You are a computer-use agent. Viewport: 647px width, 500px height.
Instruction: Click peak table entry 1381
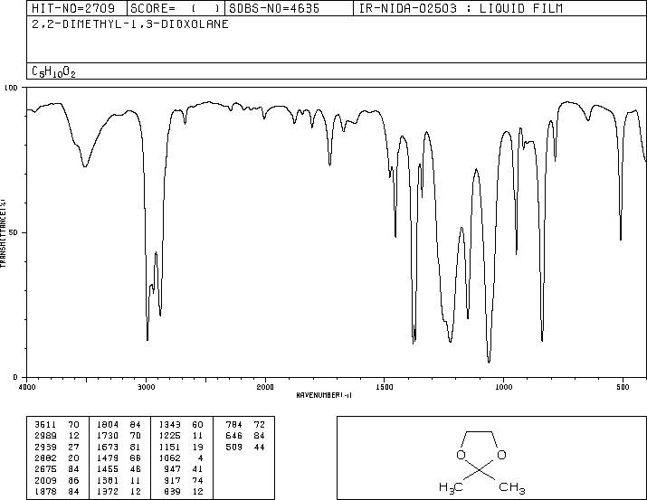(x=108, y=481)
